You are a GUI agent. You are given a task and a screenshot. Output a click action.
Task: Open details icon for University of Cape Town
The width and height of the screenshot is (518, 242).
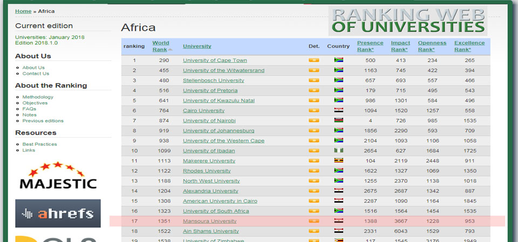point(314,60)
